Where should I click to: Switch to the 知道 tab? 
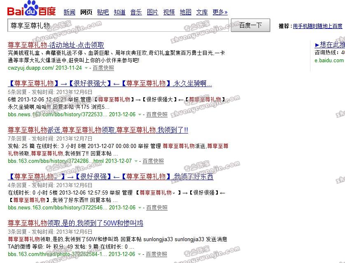pos(119,12)
